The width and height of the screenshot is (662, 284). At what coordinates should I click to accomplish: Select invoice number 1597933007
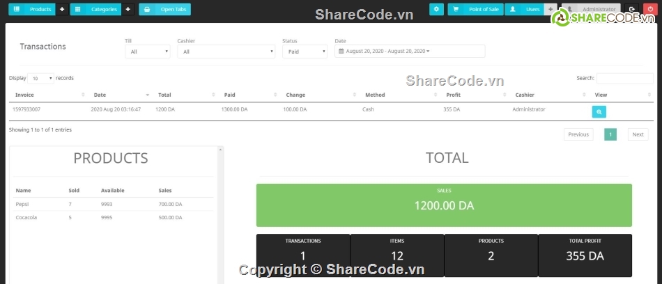pos(26,109)
